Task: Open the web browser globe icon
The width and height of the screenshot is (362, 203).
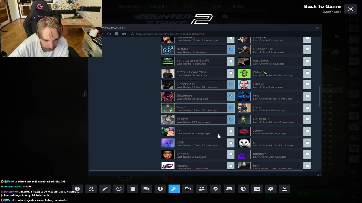Action: coord(243,189)
